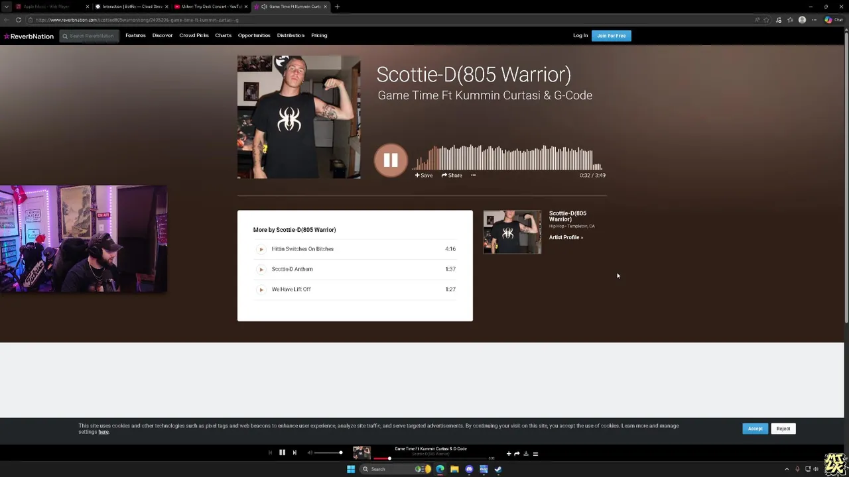Open more options ellipsis beside Share
This screenshot has height=477, width=849.
click(x=473, y=176)
